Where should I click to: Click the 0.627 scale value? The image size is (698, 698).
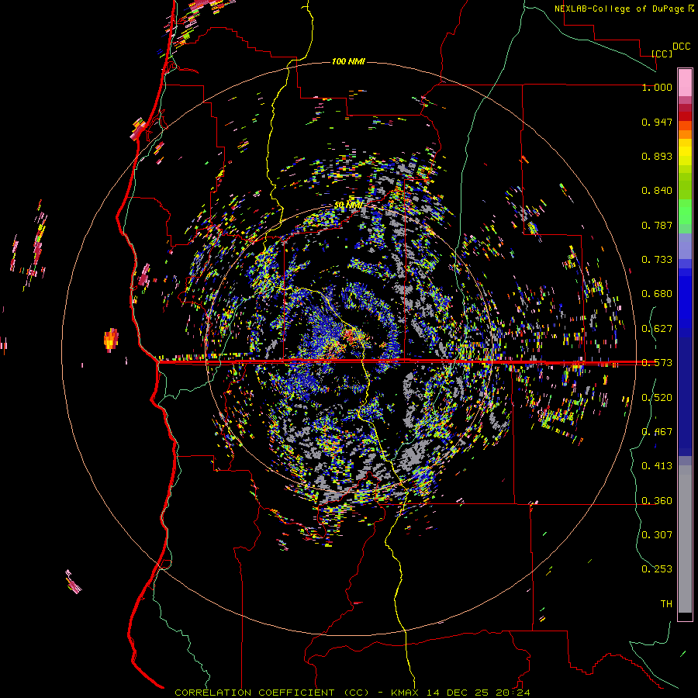tap(657, 329)
